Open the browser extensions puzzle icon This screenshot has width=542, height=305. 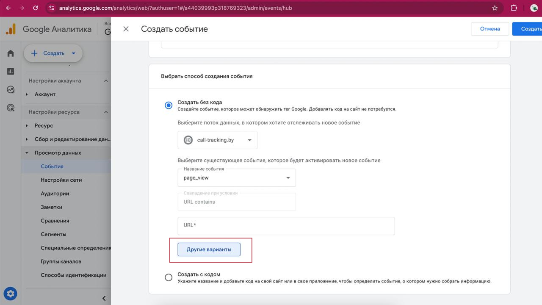coord(514,8)
